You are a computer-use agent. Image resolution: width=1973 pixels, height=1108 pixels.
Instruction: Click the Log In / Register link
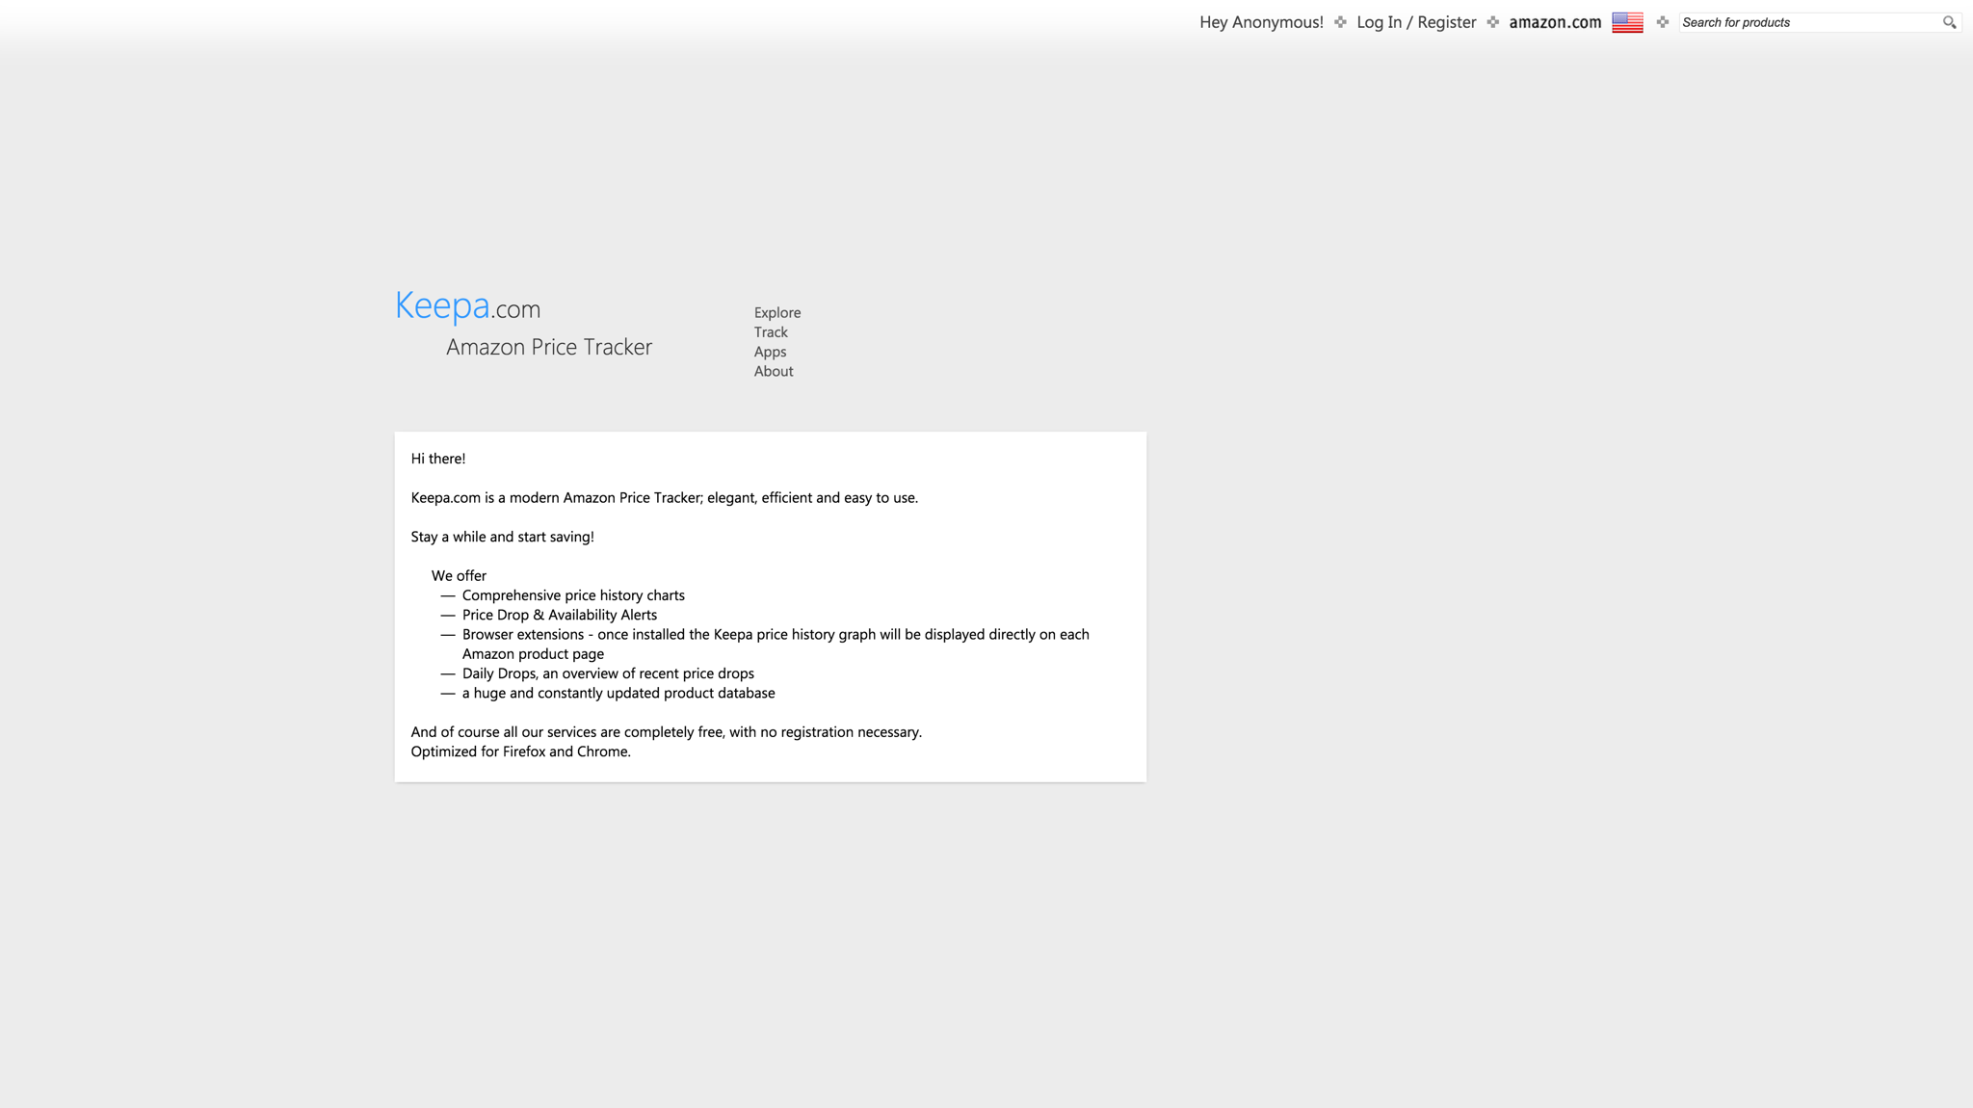[1416, 22]
